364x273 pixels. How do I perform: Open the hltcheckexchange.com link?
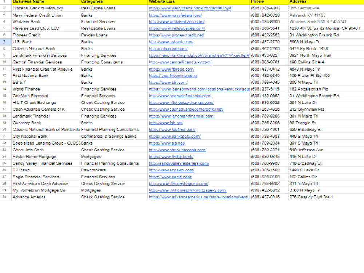point(181,102)
